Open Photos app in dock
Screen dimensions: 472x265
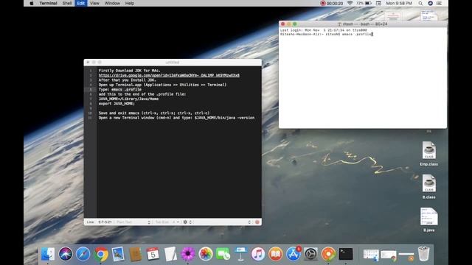pyautogui.click(x=206, y=254)
